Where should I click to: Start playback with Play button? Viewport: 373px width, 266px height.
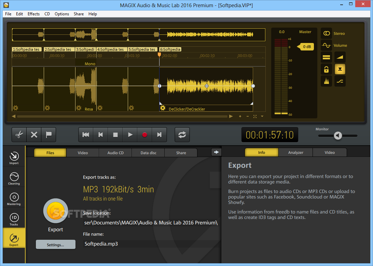click(130, 135)
